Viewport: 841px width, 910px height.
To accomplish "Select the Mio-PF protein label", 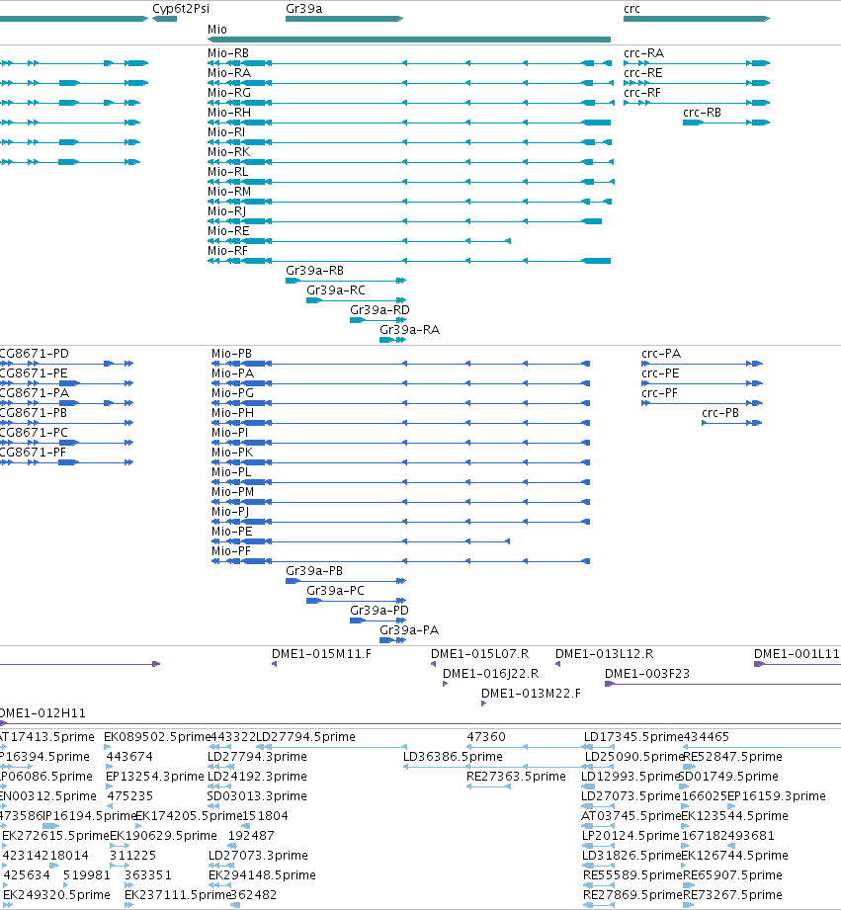I will (231, 550).
